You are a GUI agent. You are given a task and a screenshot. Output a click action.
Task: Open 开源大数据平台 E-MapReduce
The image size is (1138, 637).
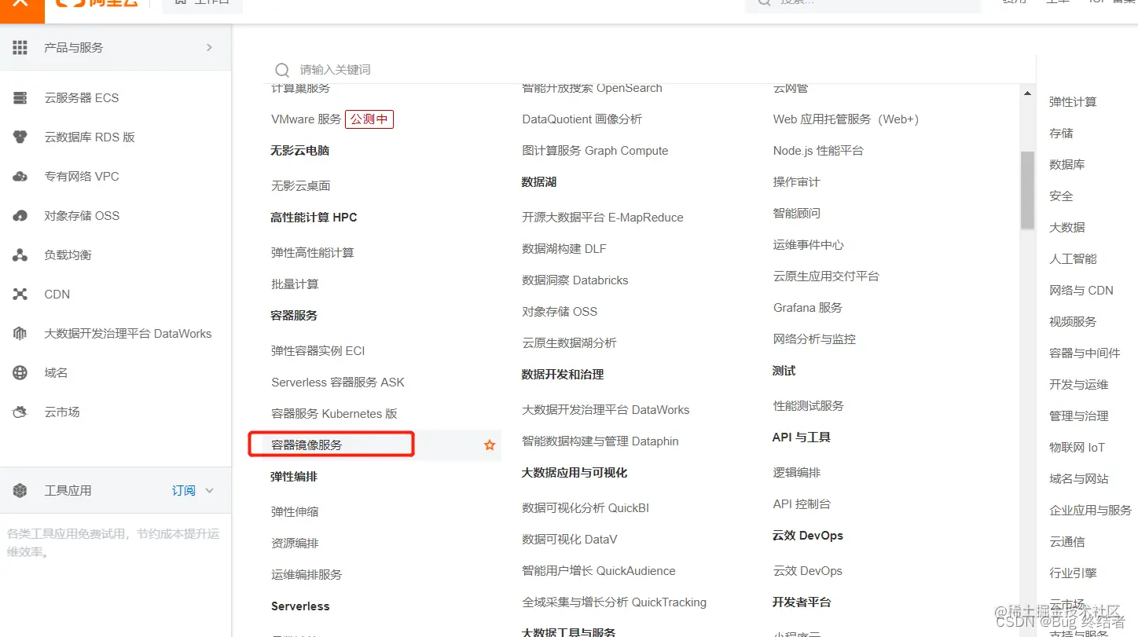[x=603, y=218]
